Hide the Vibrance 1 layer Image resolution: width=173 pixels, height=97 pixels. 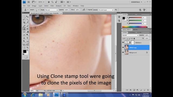pos(123,43)
